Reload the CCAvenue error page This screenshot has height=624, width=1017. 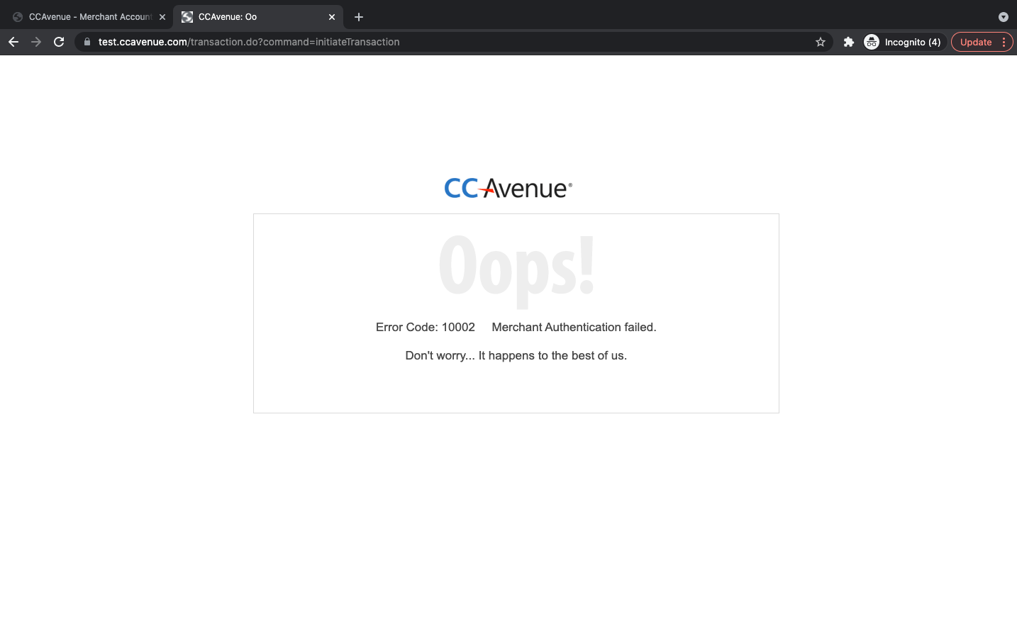(59, 42)
